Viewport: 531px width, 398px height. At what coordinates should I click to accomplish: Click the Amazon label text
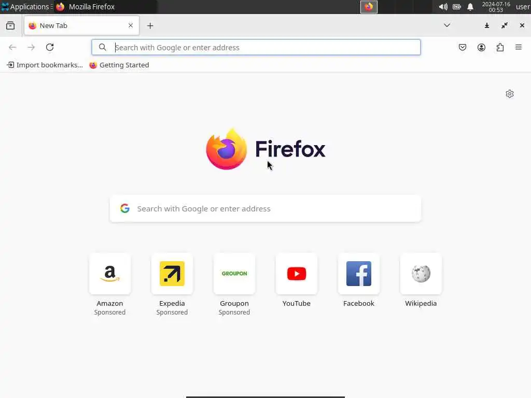[x=110, y=303]
